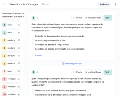Select option 'Facilidade de acesso à informação e risco de distração'

click(x=33, y=49)
